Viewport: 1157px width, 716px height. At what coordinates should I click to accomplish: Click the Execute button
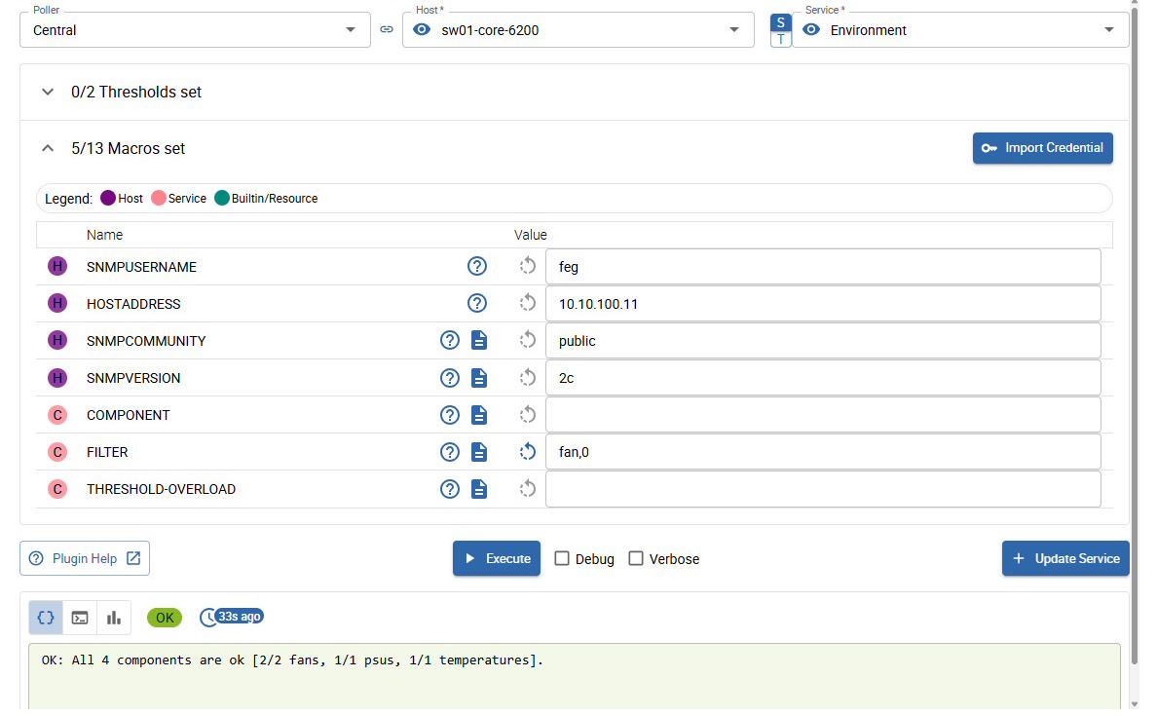click(x=497, y=559)
